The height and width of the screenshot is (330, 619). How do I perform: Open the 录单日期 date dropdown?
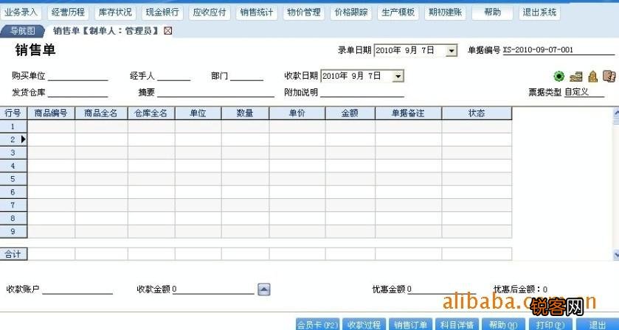[452, 51]
